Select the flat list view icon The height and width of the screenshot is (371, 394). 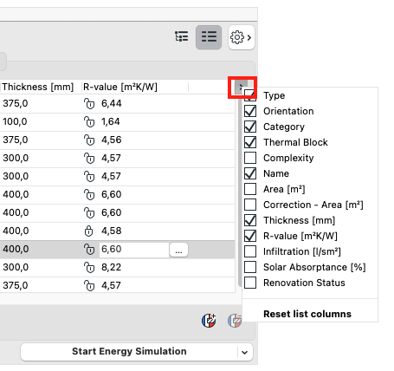click(209, 37)
